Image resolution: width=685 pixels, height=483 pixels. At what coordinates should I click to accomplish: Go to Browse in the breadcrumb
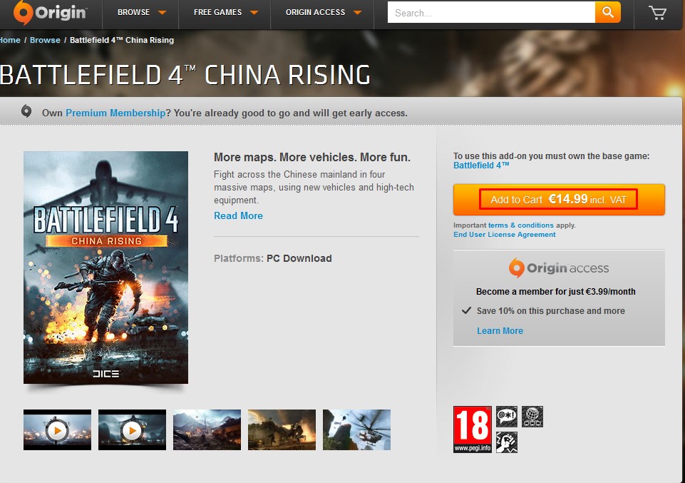pyautogui.click(x=45, y=40)
